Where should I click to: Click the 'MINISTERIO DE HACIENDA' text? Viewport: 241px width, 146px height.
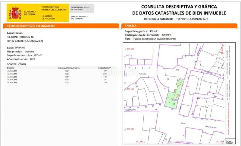(48, 17)
